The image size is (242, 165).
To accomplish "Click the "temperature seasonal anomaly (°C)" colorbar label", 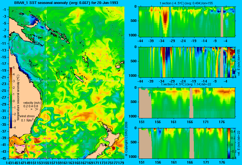I will (18, 98).
